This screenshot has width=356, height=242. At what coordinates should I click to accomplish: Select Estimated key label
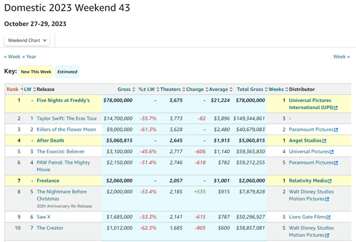pyautogui.click(x=67, y=72)
